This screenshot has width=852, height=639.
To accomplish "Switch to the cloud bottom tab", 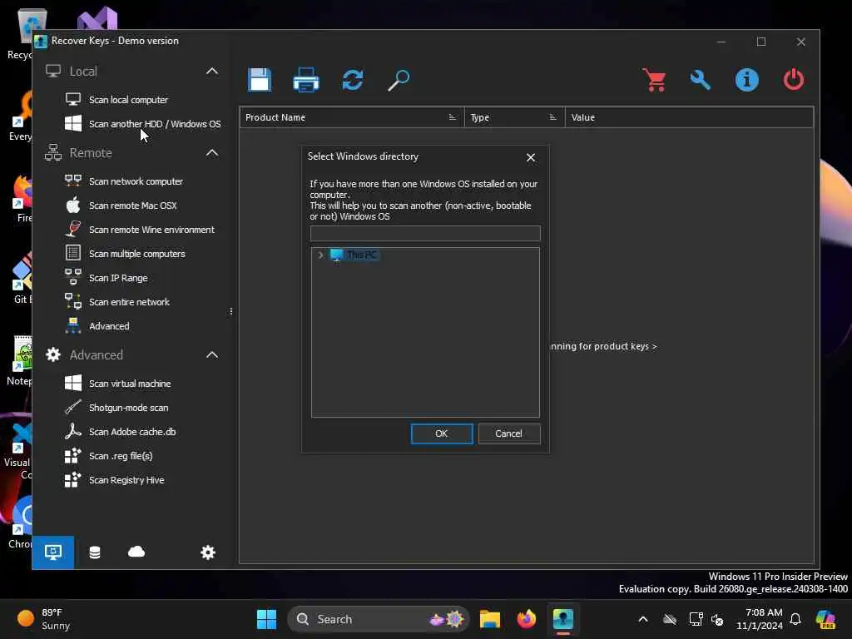I will [136, 552].
